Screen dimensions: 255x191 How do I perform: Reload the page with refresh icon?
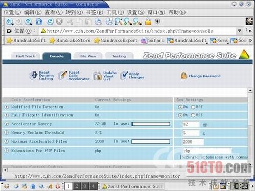pos(50,21)
